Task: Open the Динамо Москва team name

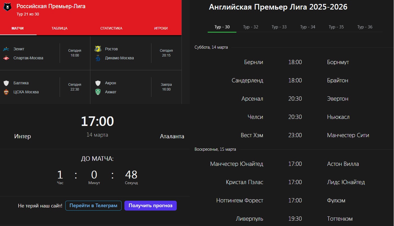Action: (120, 58)
